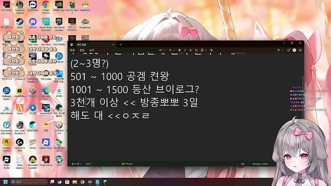Open the Rockstar Games Launcher icon

(x=6, y=145)
